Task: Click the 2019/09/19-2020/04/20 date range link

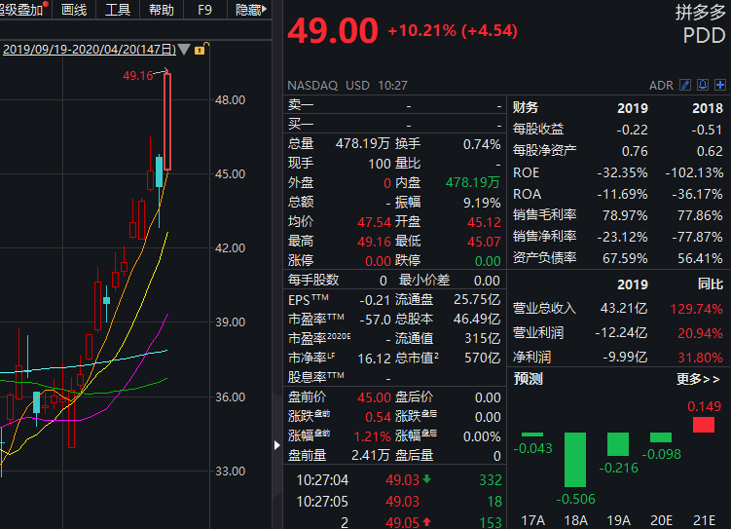Action: coord(88,50)
